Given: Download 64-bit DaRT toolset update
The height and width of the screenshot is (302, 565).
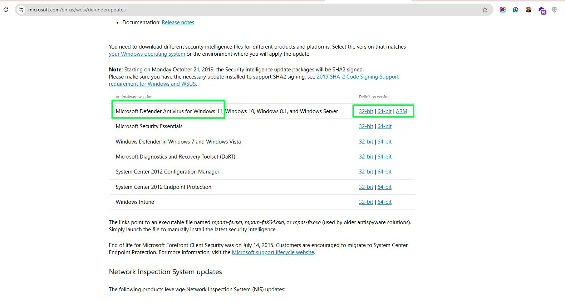Looking at the screenshot, I should pyautogui.click(x=384, y=157).
